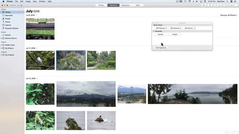Screen dimensions: 239x134
Task: Open the Showing: All Photos filter dropdown
Action: point(229,15)
